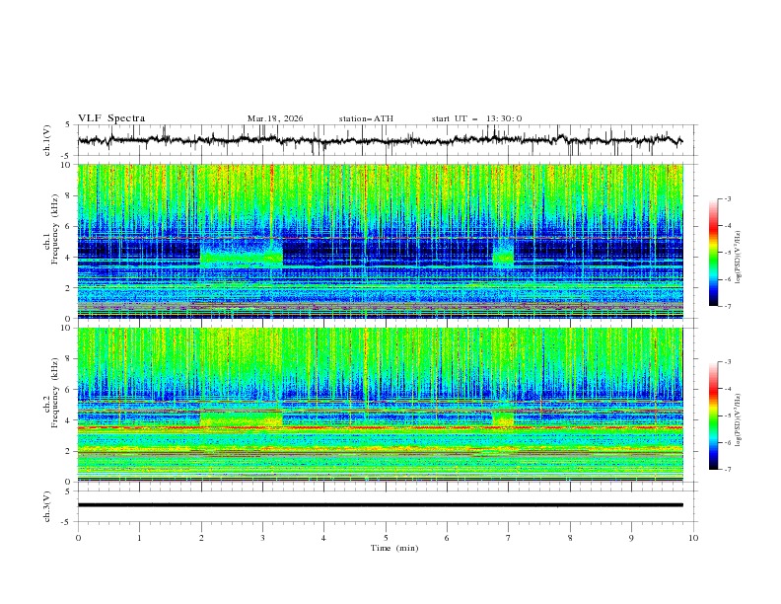The image size is (781, 604).
Task: Click the time axis tick label "3"
Action: [262, 538]
